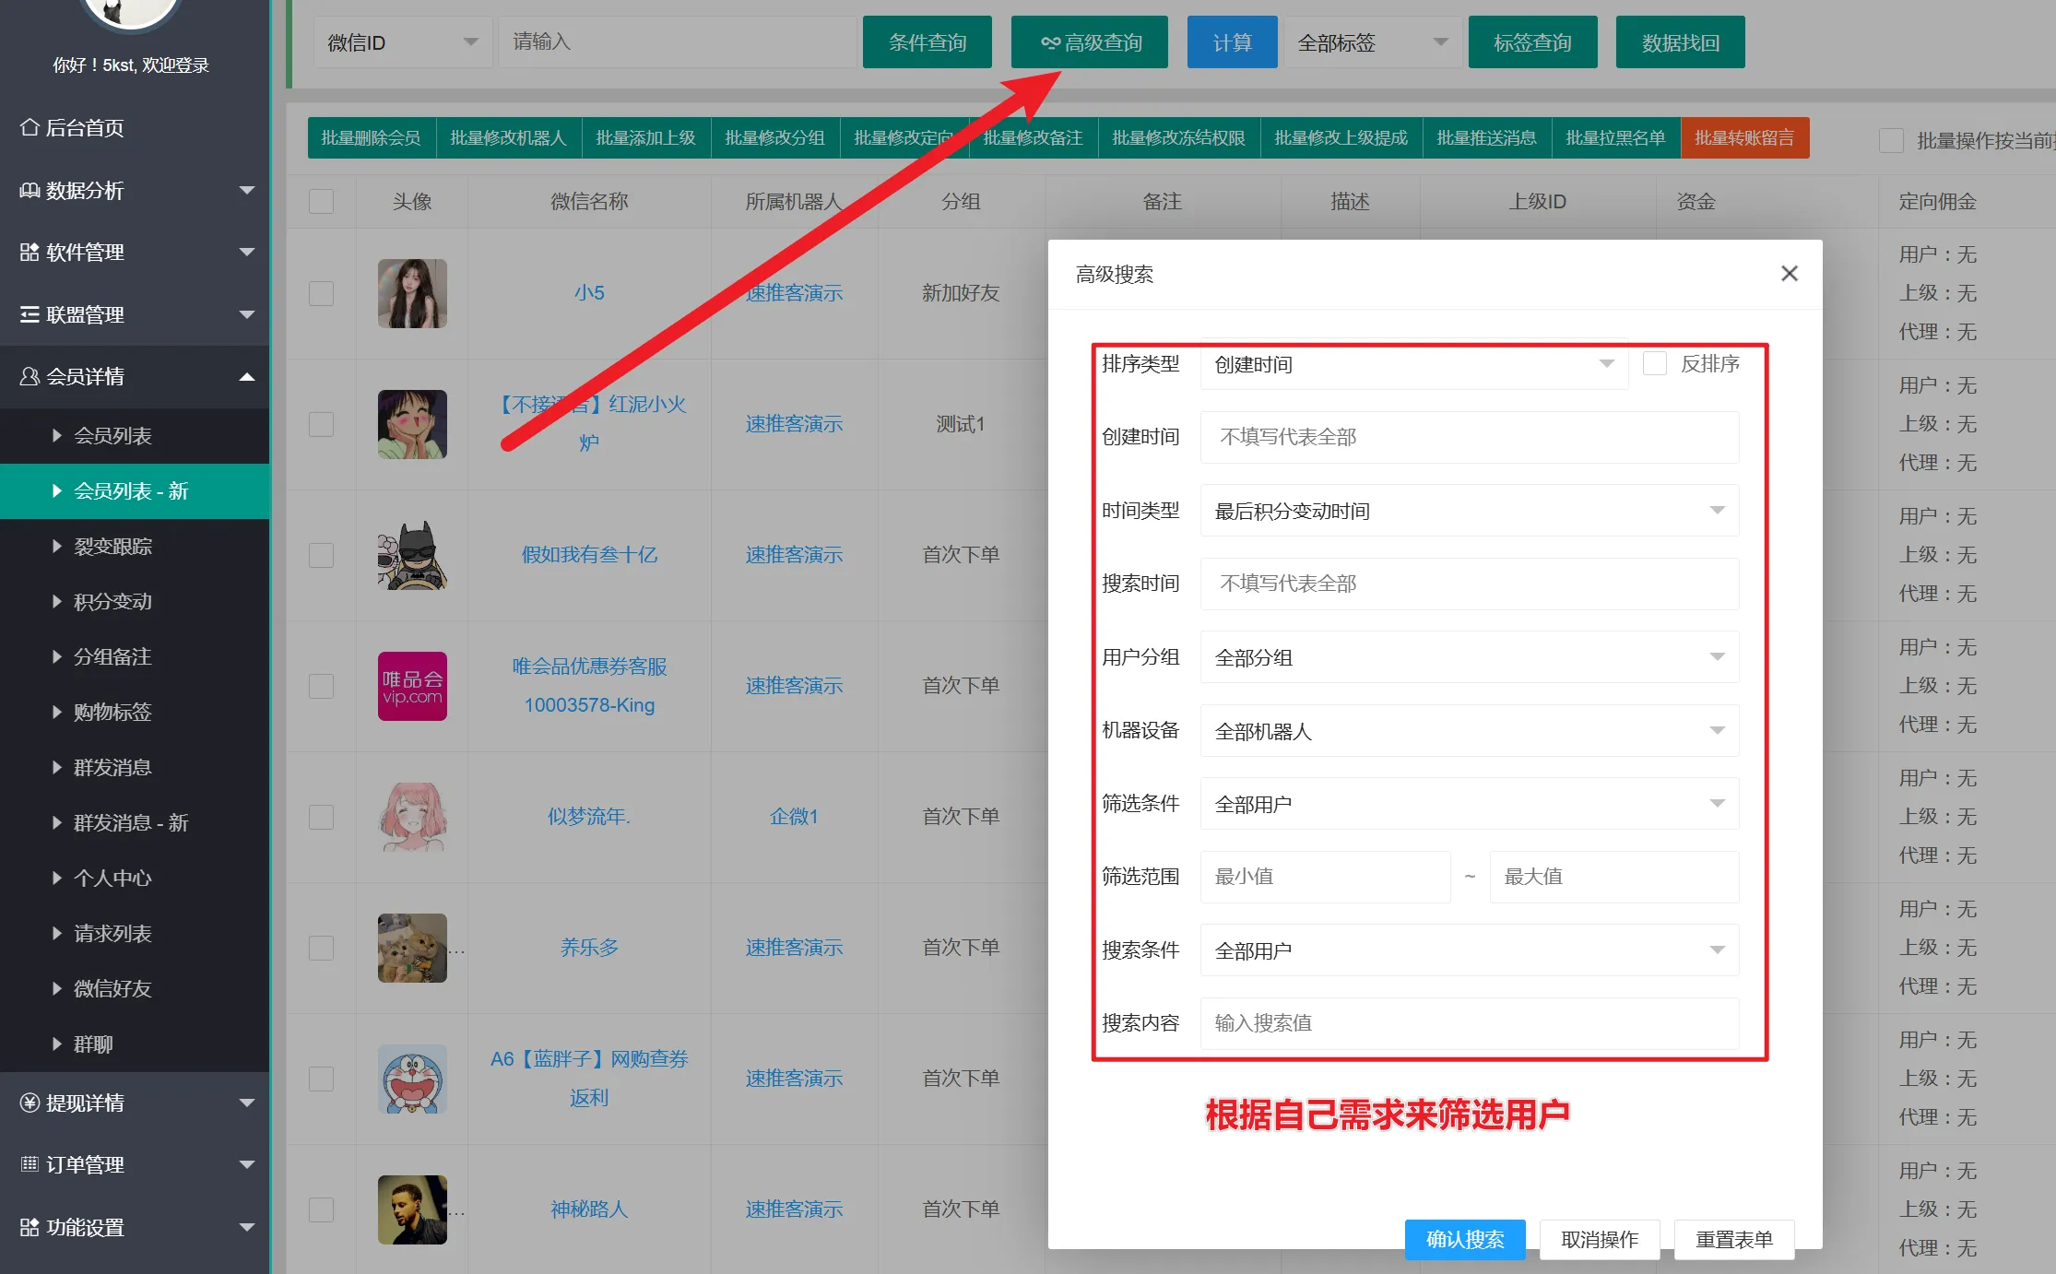
Task: Expand the 数据分析 sidebar menu
Action: pyautogui.click(x=135, y=191)
